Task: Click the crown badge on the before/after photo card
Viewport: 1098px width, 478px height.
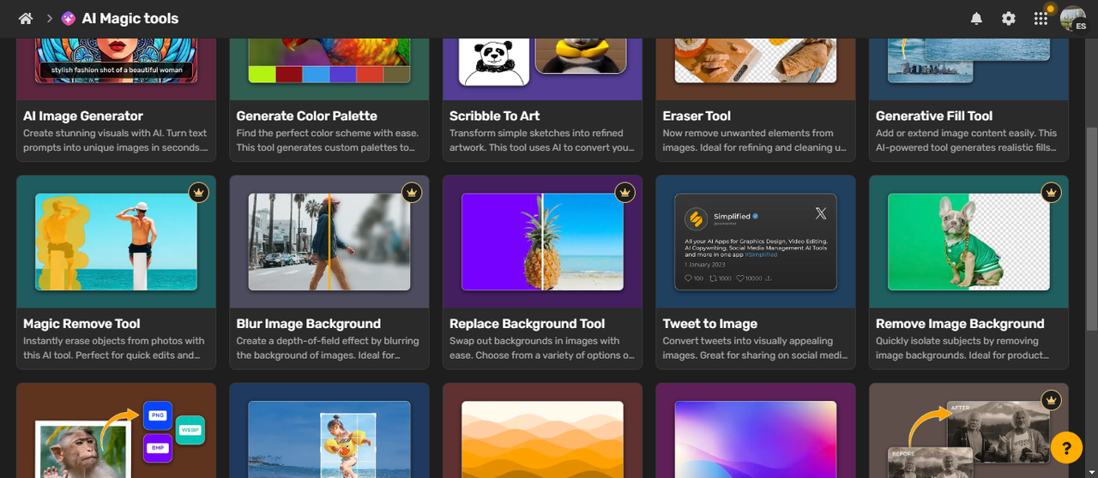Action: [x=1052, y=400]
